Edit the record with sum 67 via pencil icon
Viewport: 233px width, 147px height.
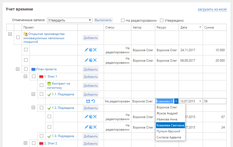[86, 117]
